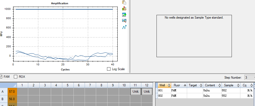The height and width of the screenshot is (106, 255).
Task: Copy the amplification chart to clipboard
Action: (x=124, y=2)
